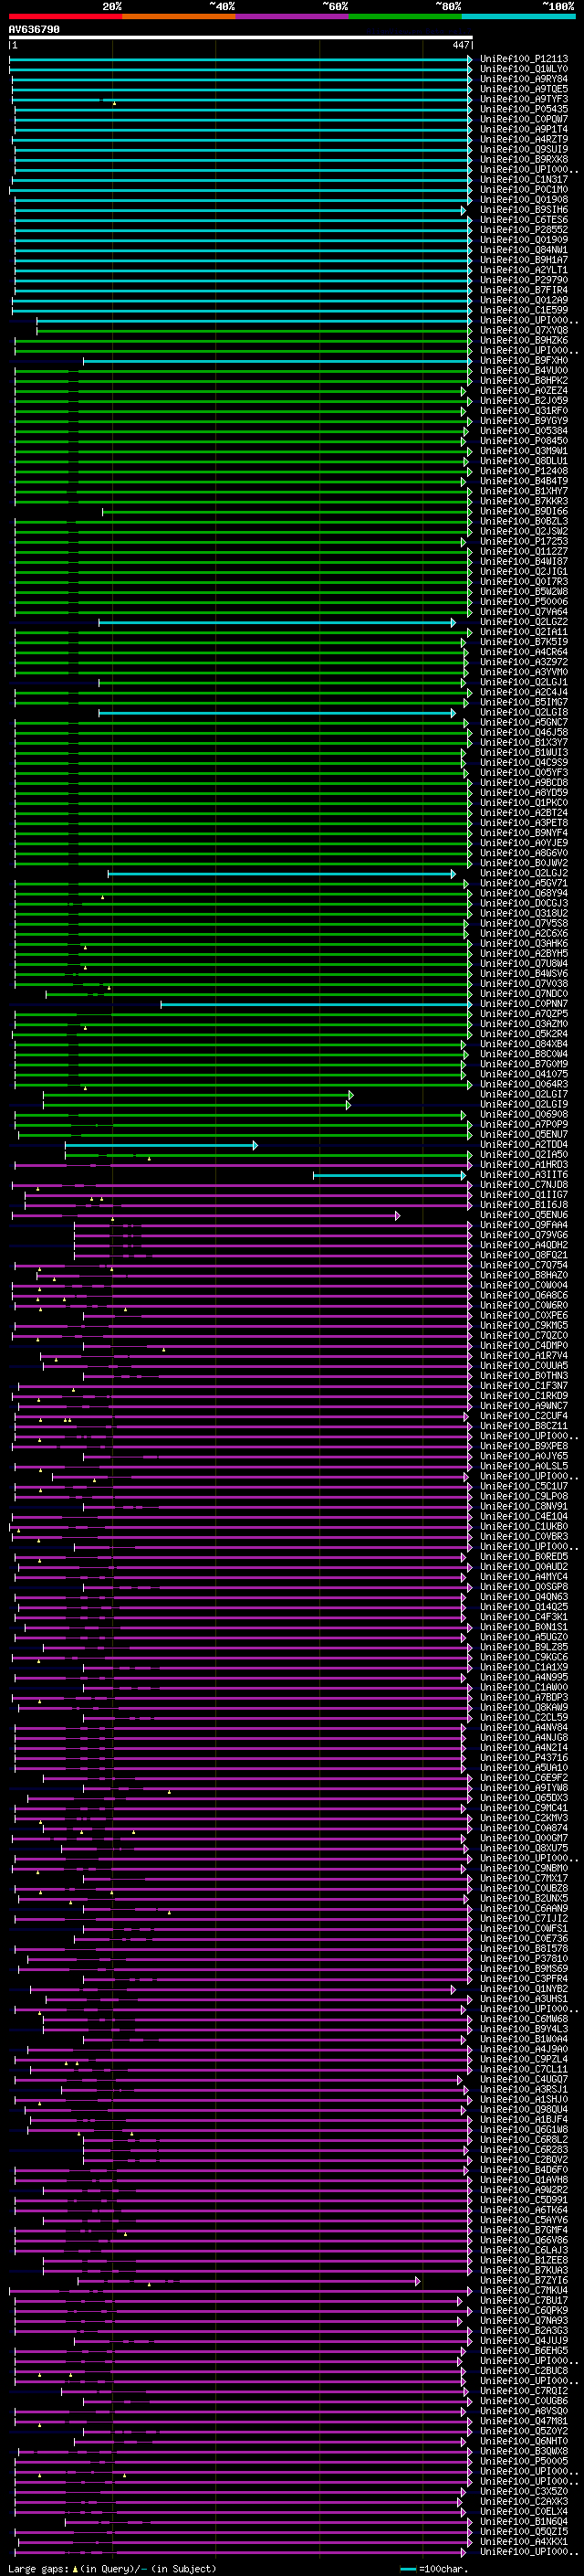Click the UniRef100_A4XKX1 entry
The height and width of the screenshot is (2576, 584).
click(524, 2541)
